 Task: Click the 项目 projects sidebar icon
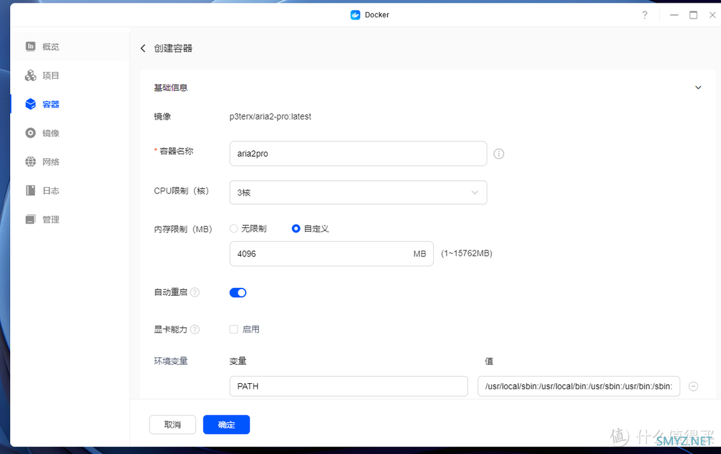(x=30, y=75)
